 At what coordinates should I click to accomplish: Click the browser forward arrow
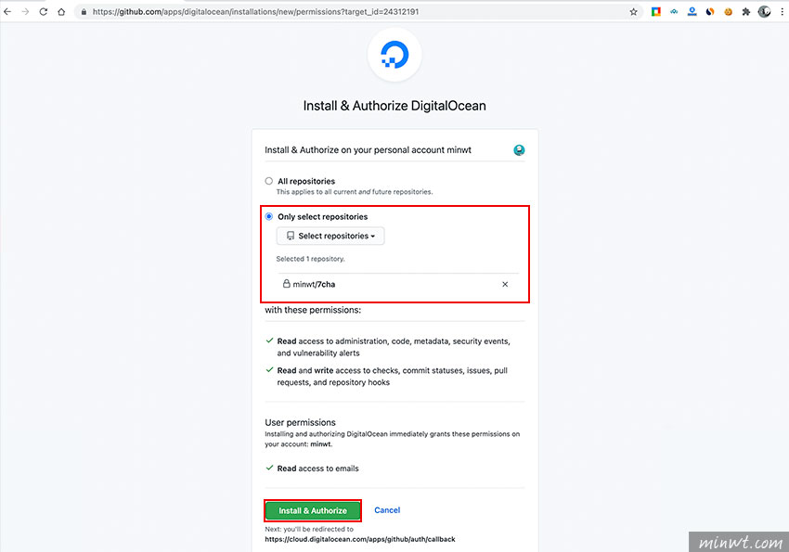pos(25,11)
